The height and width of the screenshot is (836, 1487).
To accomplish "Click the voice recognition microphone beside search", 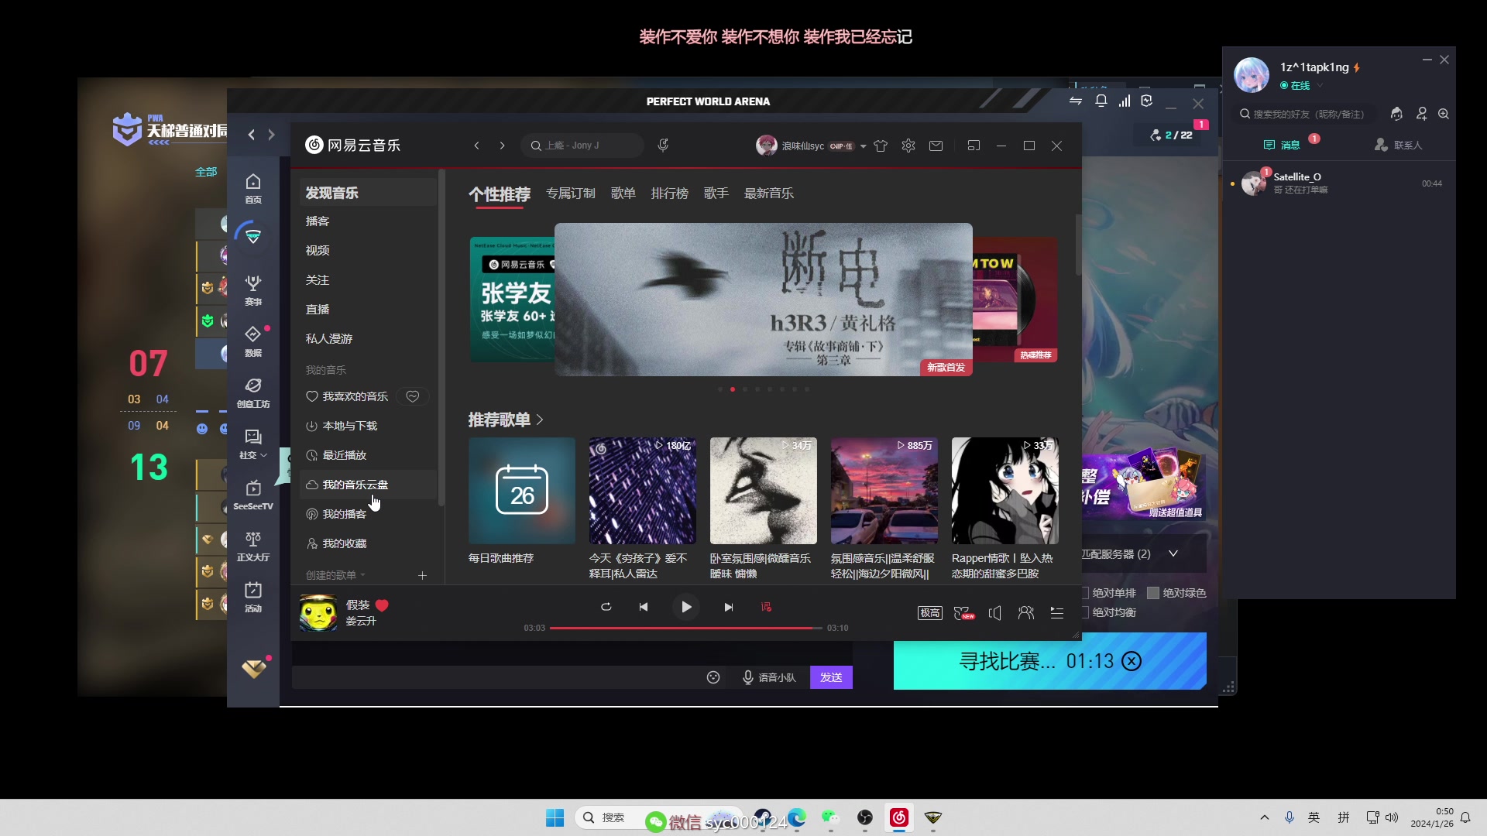I will click(663, 146).
